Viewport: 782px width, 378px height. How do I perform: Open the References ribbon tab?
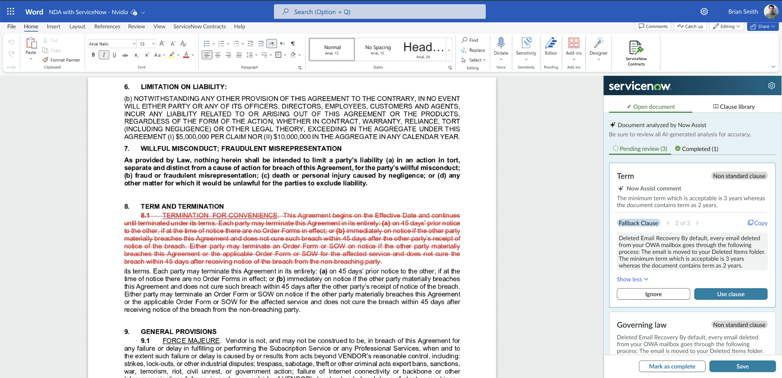point(107,26)
